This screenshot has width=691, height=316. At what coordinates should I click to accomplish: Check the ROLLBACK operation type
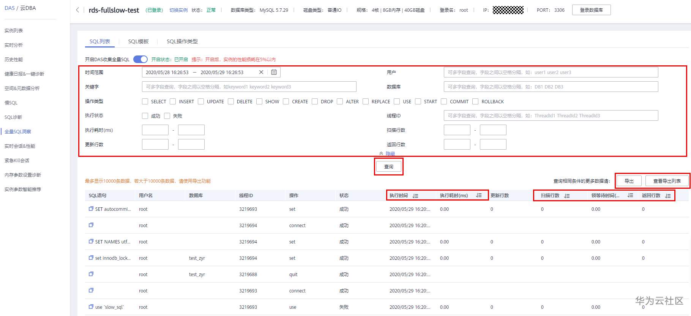pyautogui.click(x=475, y=101)
